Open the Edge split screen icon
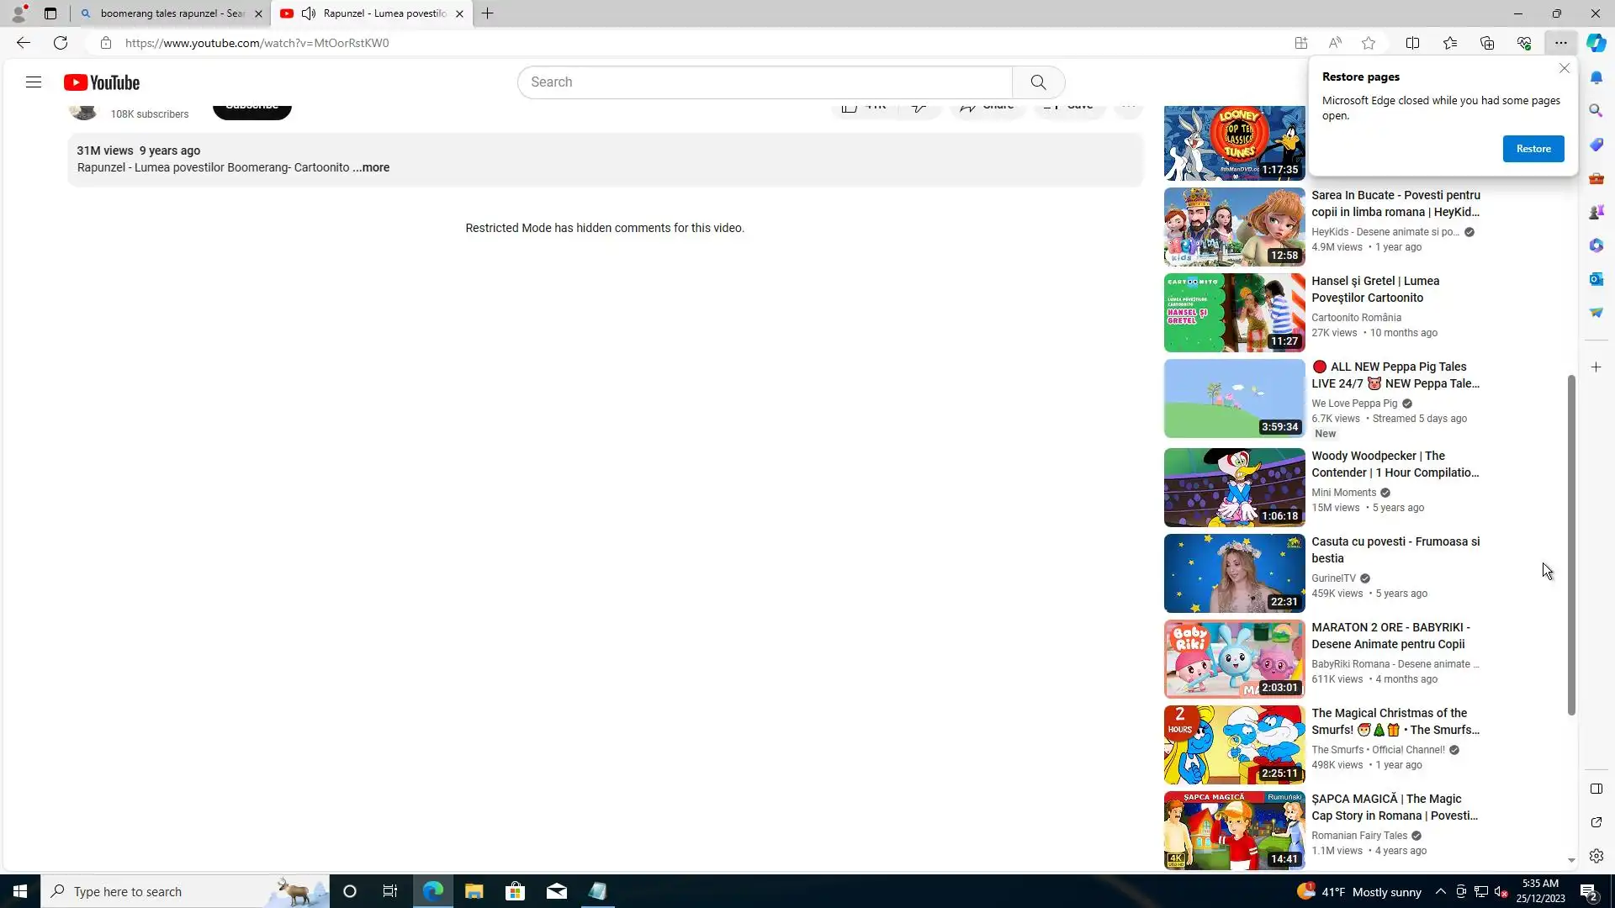 pos(1412,43)
